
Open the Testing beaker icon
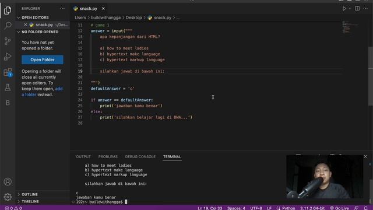pos(8,87)
